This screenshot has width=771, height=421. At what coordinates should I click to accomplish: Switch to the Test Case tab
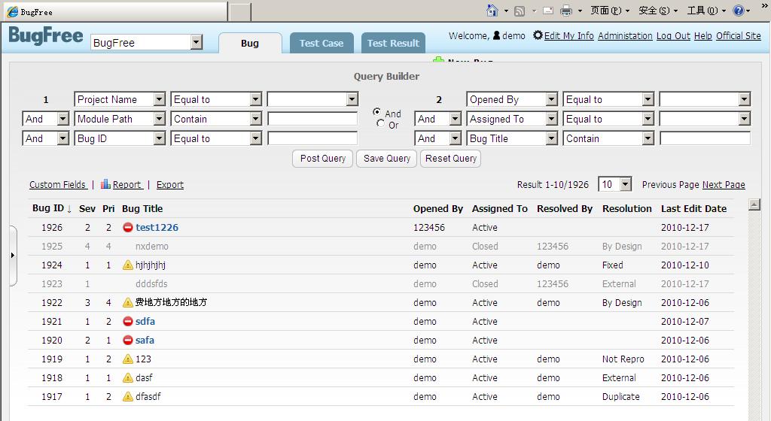[x=322, y=43]
